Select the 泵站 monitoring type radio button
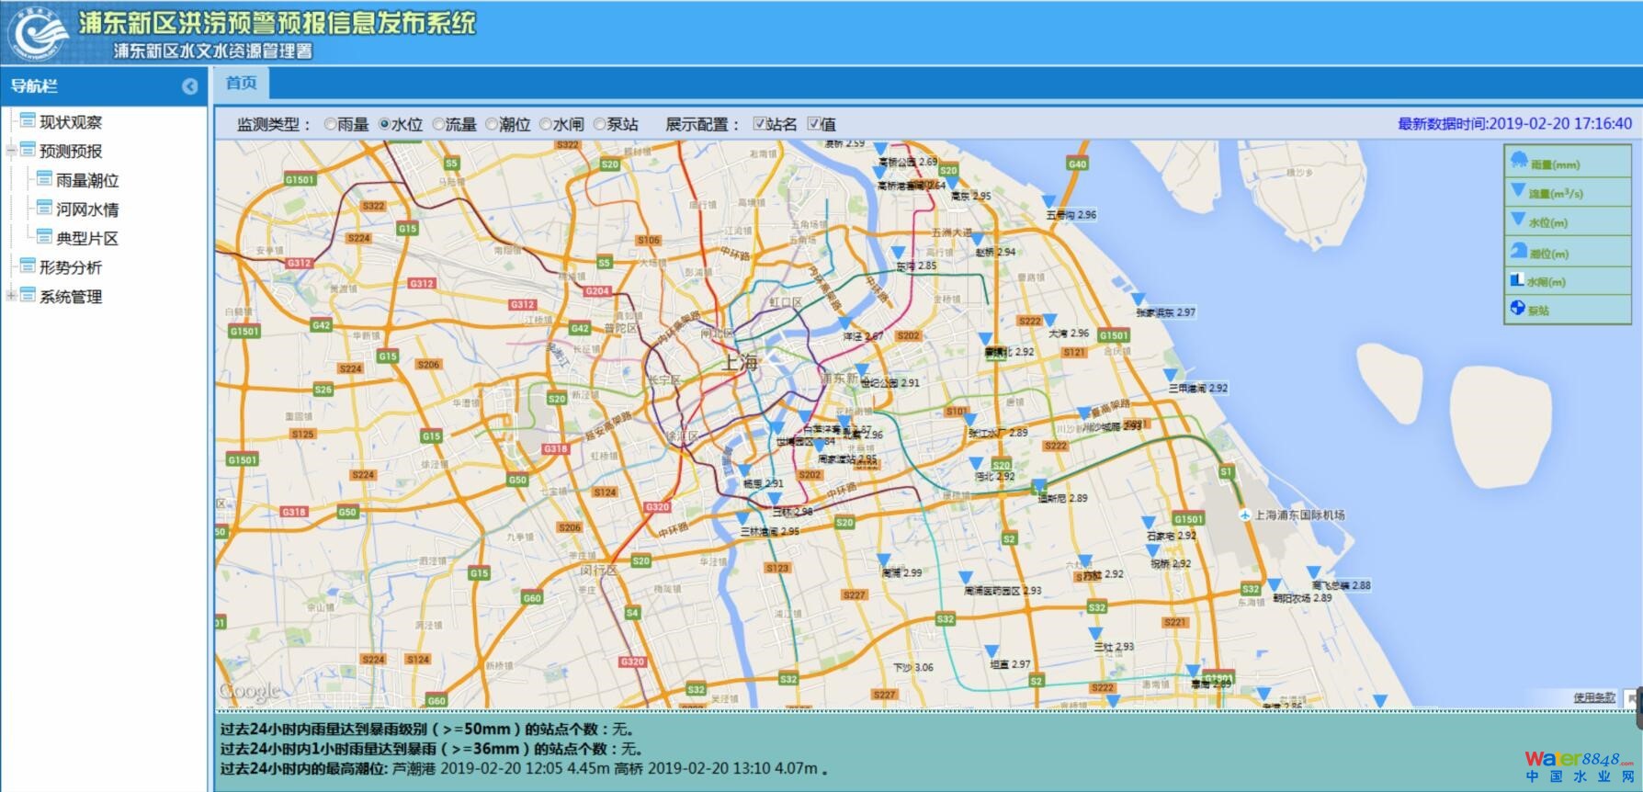This screenshot has height=792, width=1643. pyautogui.click(x=599, y=125)
